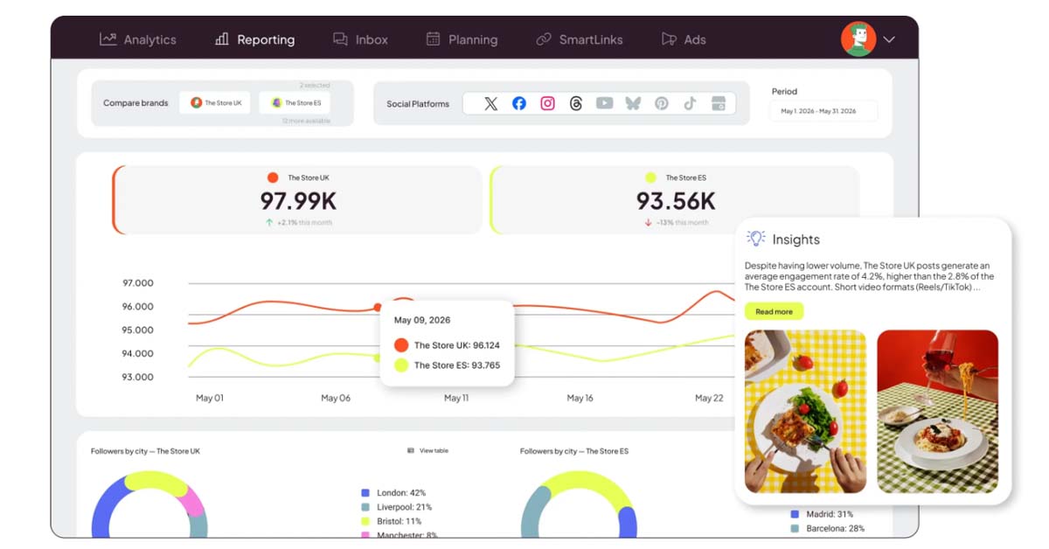Click the table icon beside View table

pyautogui.click(x=411, y=451)
